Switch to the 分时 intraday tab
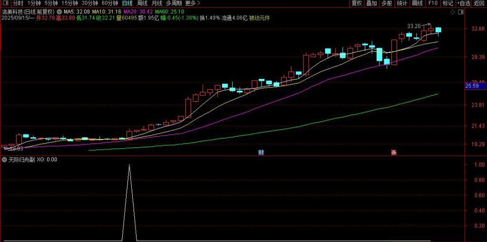This screenshot has height=242, width=487. point(18,3)
